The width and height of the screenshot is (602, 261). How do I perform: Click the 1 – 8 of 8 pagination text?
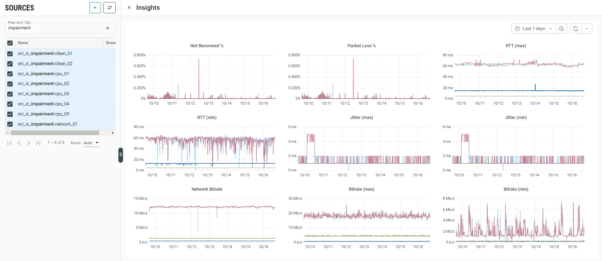click(x=56, y=143)
